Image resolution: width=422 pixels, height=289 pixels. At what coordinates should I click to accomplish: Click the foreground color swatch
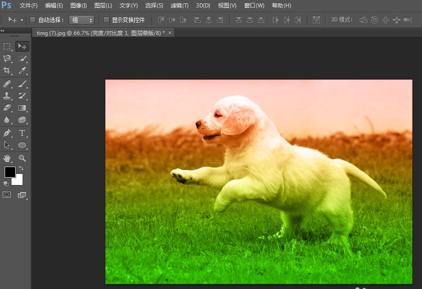pyautogui.click(x=10, y=173)
